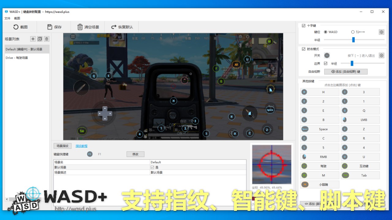Click the F1 hotkey icon
The width and height of the screenshot is (392, 220).
(90, 154)
